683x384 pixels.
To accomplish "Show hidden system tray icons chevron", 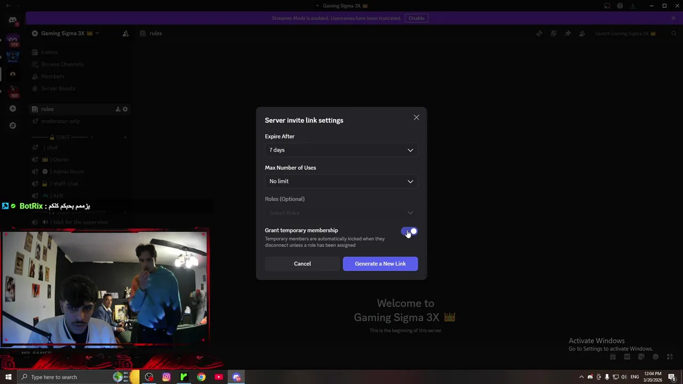I will [582, 377].
